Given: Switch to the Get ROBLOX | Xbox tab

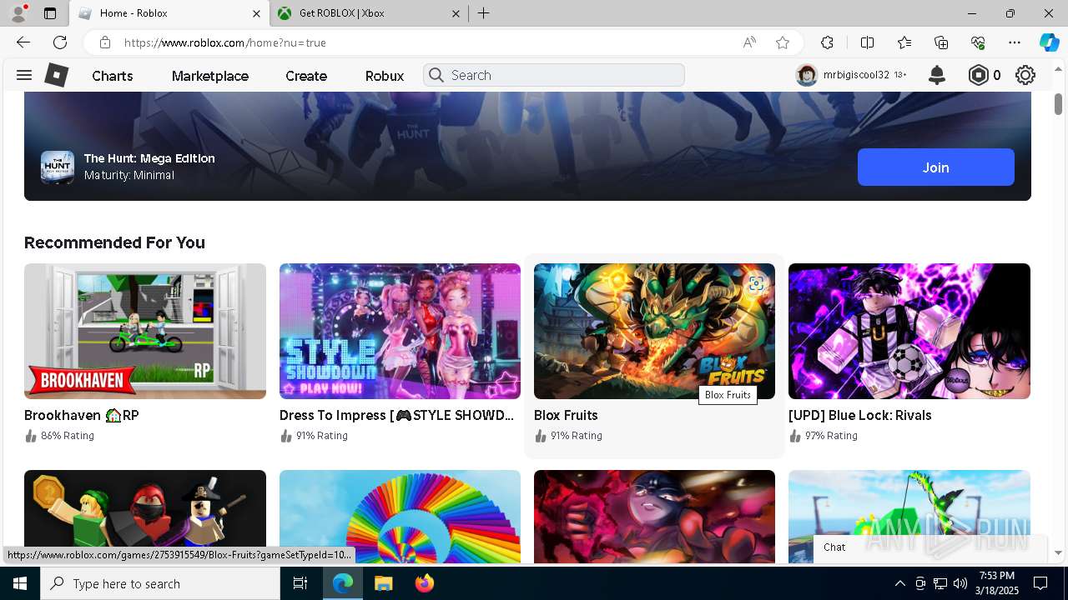Looking at the screenshot, I should pos(369,13).
